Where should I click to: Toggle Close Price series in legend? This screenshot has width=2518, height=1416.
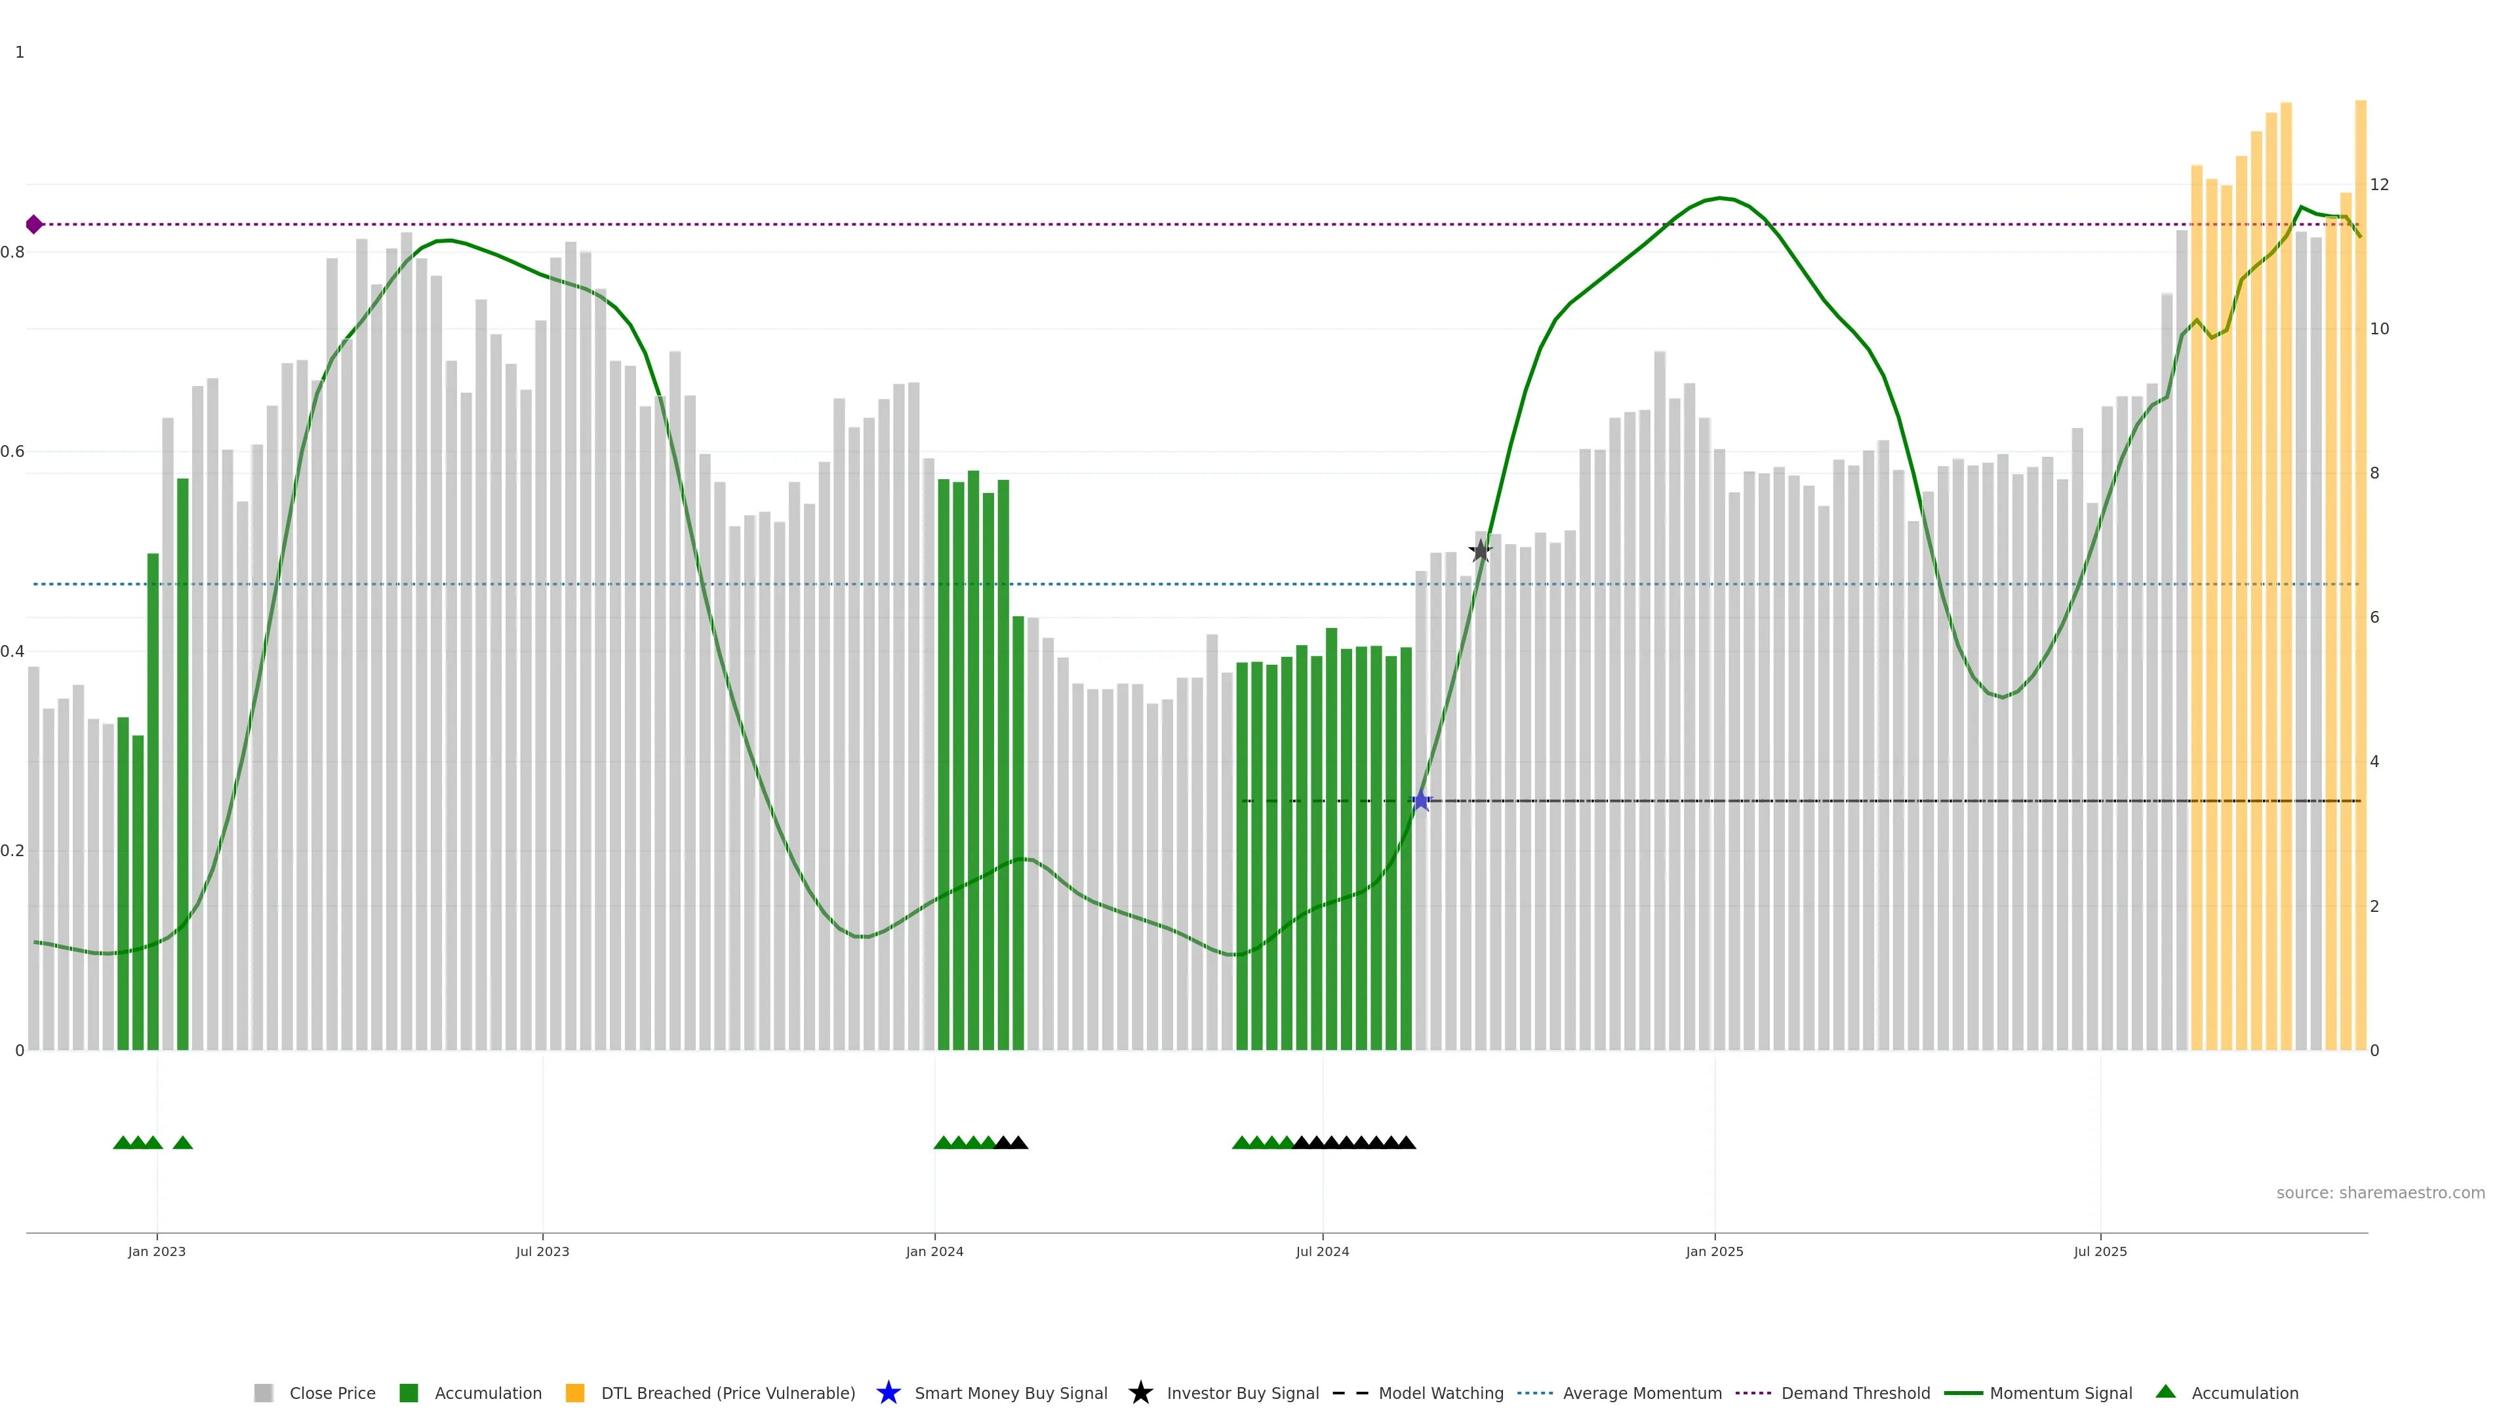click(x=331, y=1392)
